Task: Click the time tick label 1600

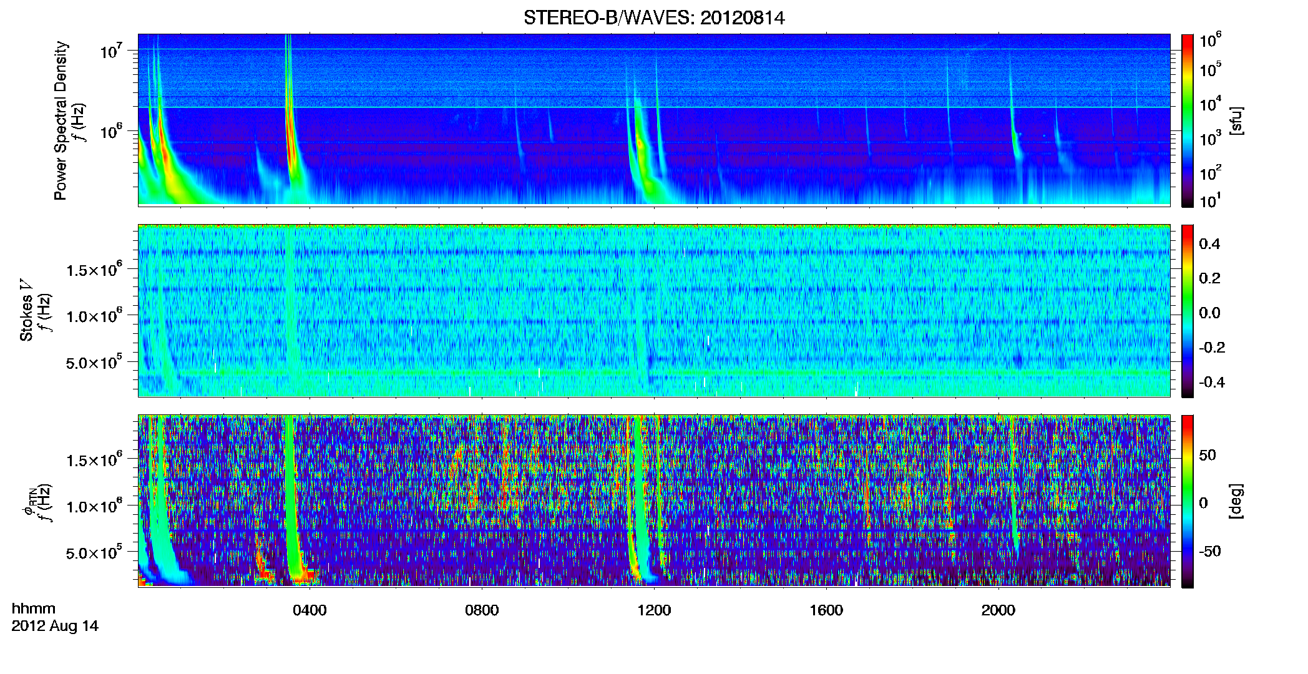Action: pos(826,610)
